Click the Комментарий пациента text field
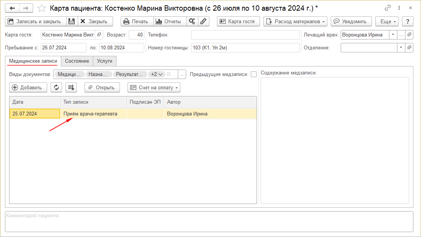The height and width of the screenshot is (237, 421). pos(209,221)
